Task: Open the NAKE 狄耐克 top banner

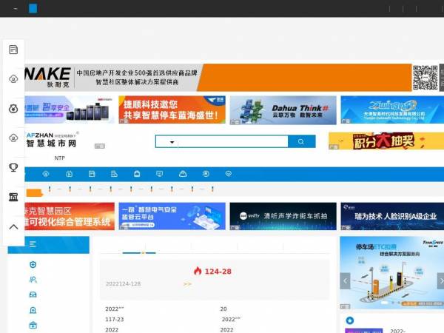Action: [218, 77]
